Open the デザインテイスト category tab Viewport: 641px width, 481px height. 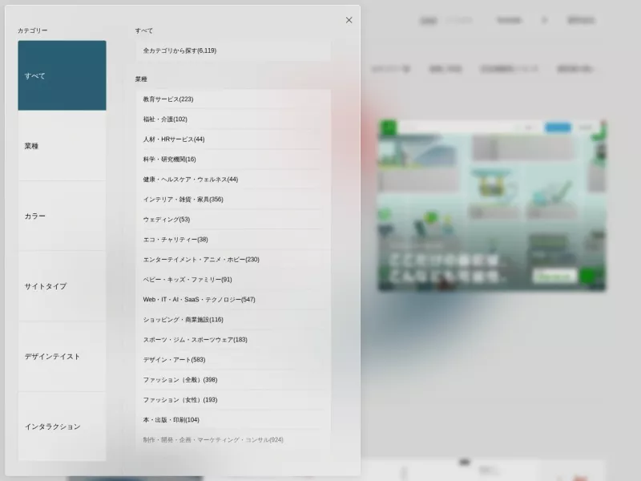click(x=62, y=356)
